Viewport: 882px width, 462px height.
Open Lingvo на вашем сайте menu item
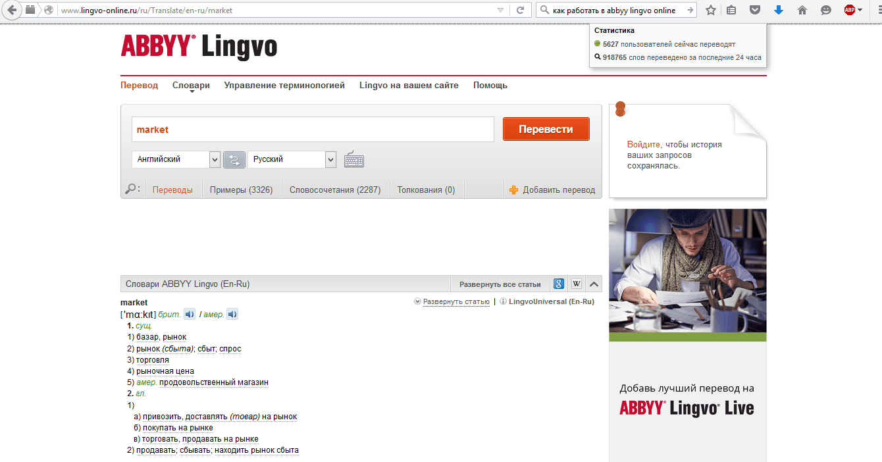409,86
